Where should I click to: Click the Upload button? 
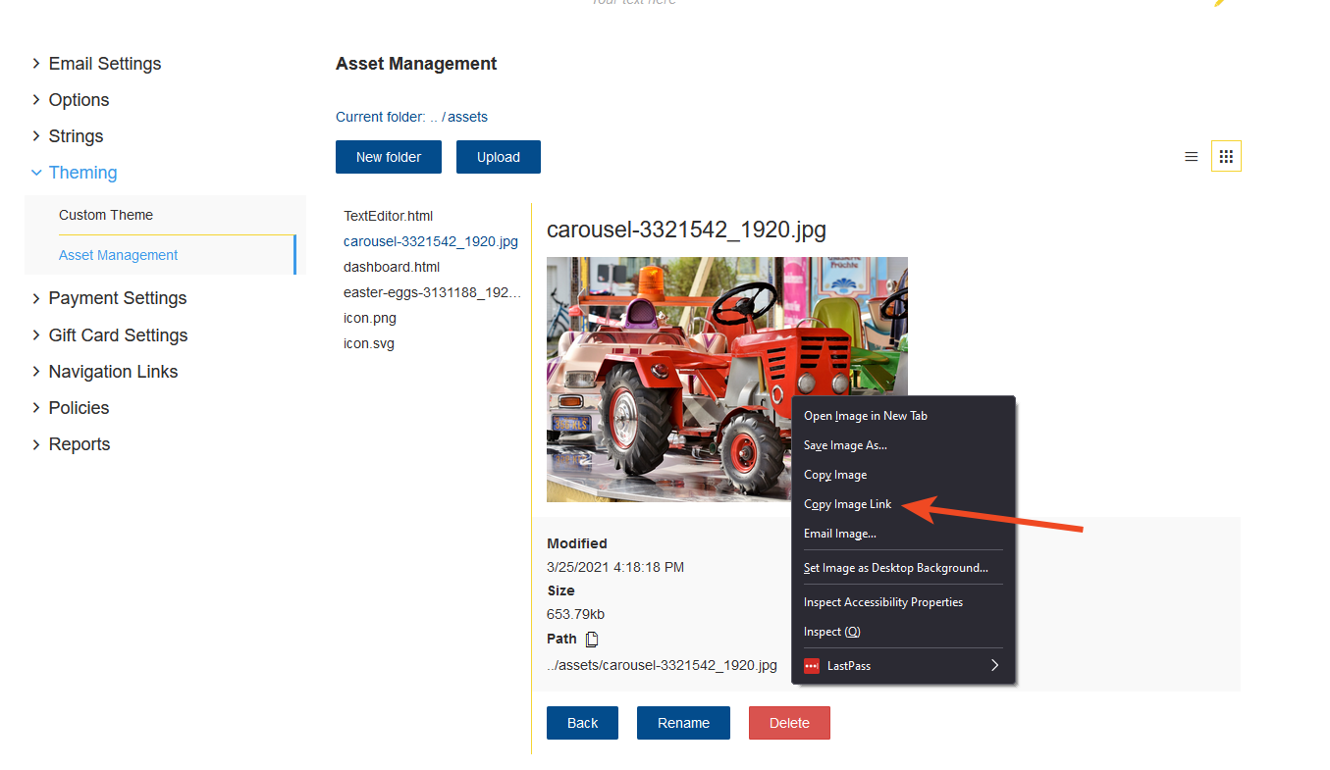click(x=499, y=157)
